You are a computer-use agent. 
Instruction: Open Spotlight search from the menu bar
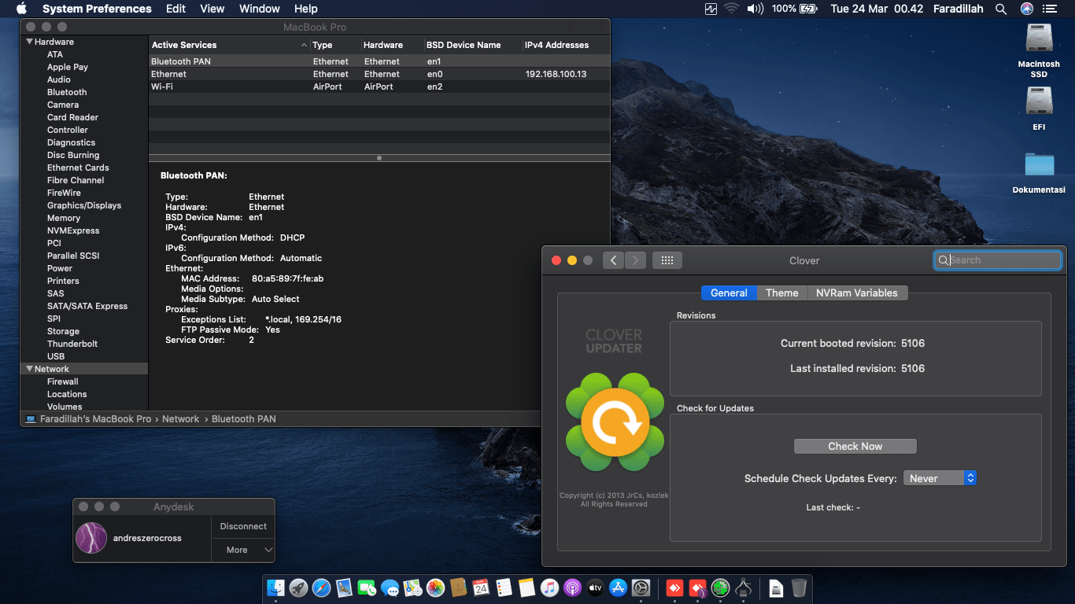[1001, 9]
